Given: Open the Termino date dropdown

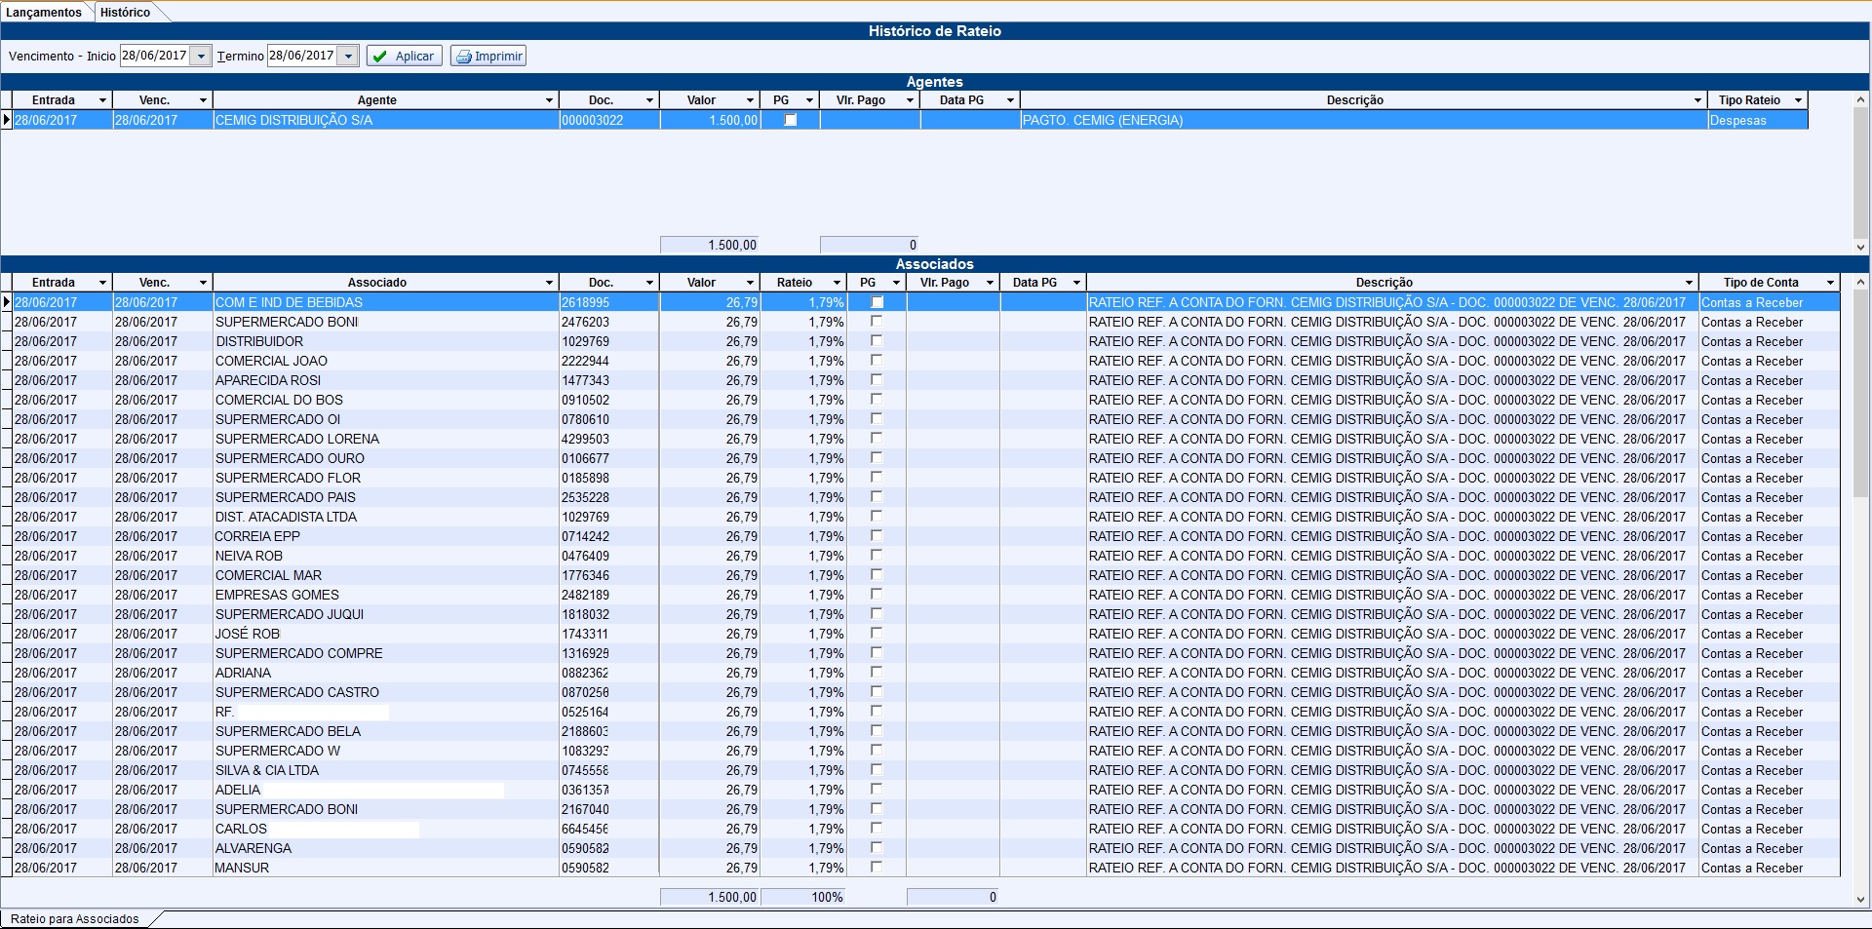Looking at the screenshot, I should point(349,57).
